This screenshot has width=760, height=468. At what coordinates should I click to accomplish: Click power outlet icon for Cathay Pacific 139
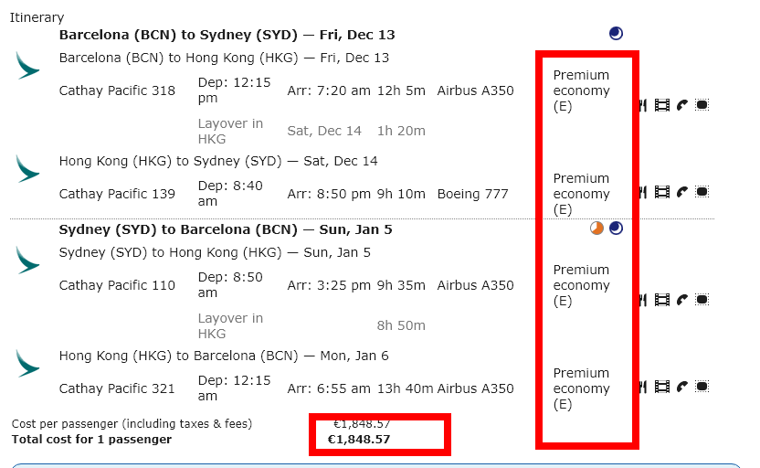click(x=702, y=192)
